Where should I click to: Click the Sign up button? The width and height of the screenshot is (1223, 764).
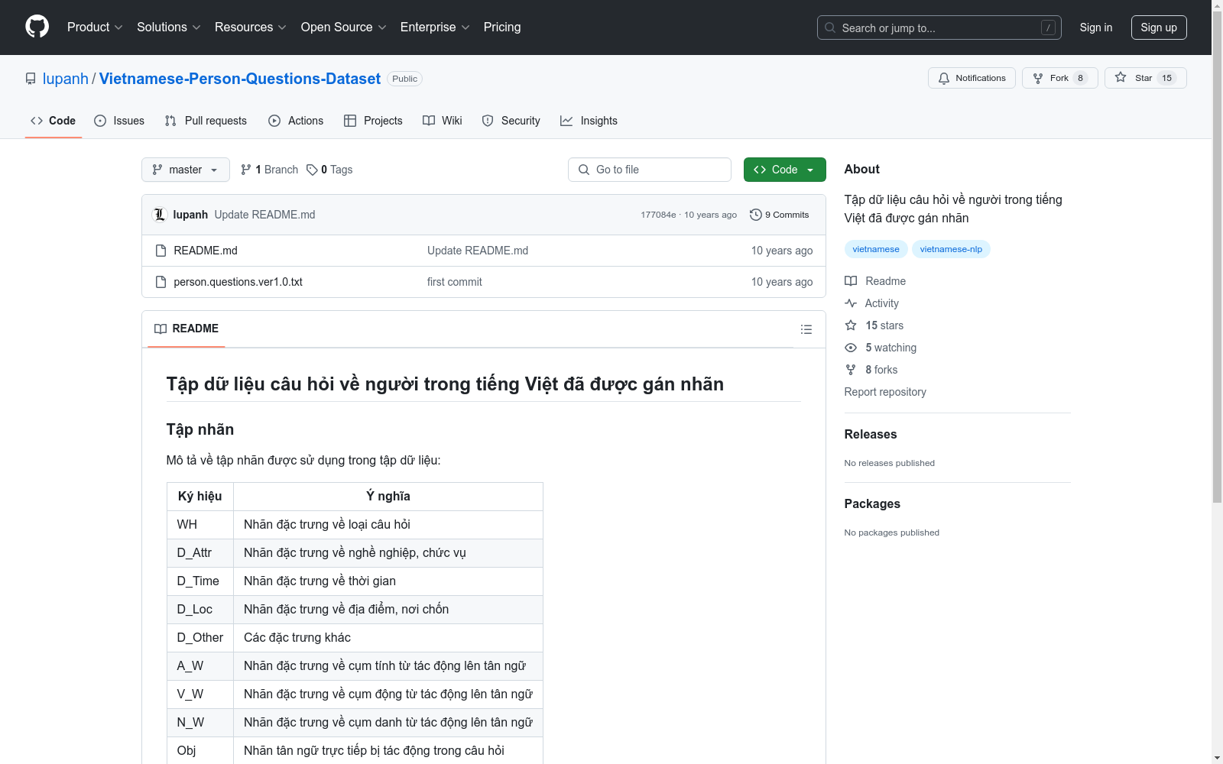pyautogui.click(x=1159, y=28)
